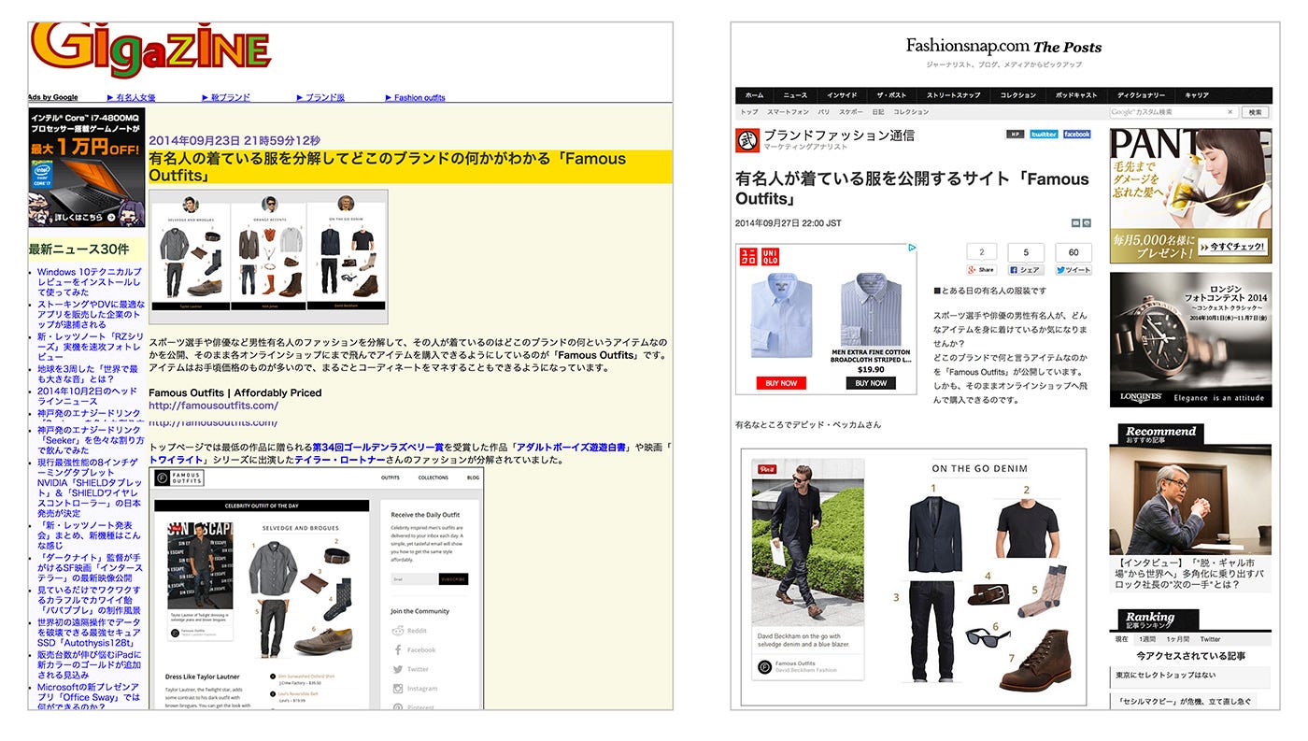Click the Famous Outfits logo in embedded screenshot
1308x741 pixels.
point(179,477)
